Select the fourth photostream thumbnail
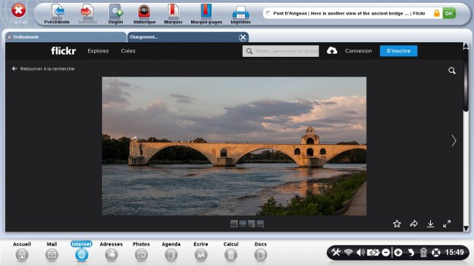 click(260, 224)
